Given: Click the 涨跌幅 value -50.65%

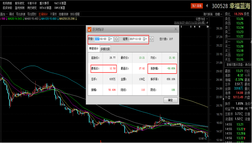Looking at the screenshot, I should [171, 69].
